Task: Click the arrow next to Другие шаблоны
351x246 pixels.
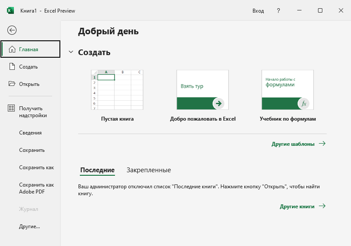Action: pyautogui.click(x=322, y=144)
